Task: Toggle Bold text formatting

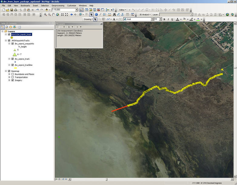Action: pos(164,19)
